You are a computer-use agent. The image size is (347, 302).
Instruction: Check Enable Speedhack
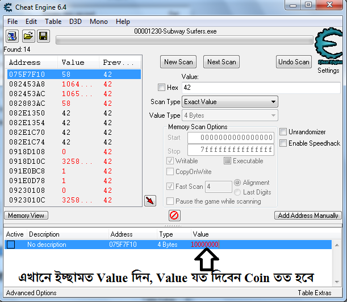coord(283,143)
